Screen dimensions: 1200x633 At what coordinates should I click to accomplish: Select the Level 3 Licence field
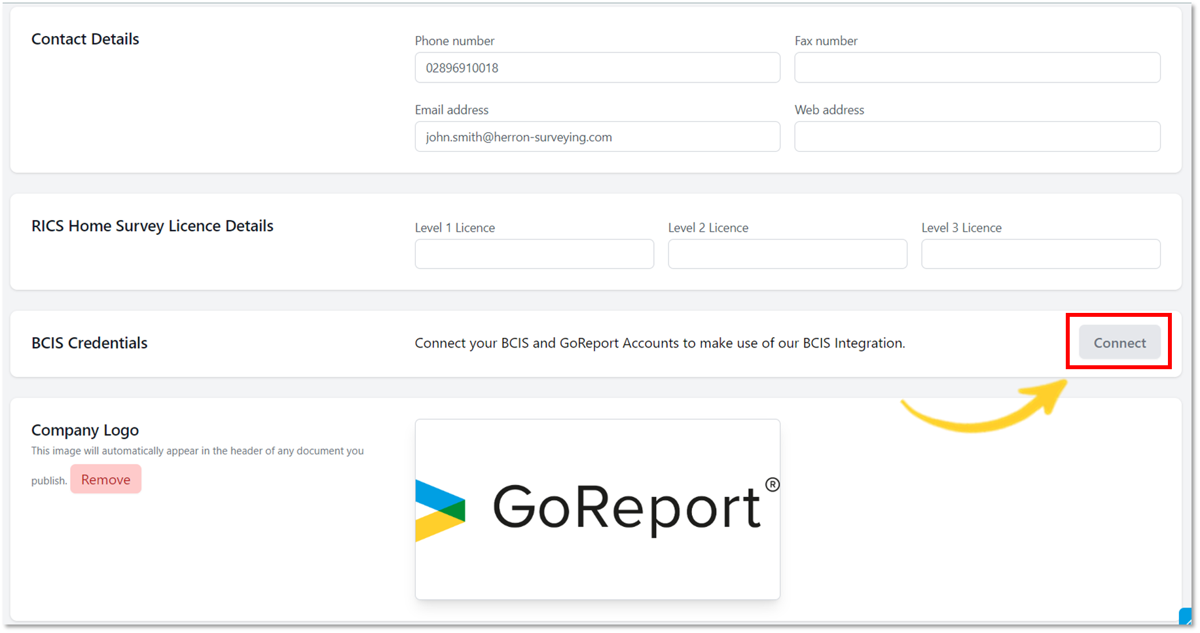(x=1041, y=254)
